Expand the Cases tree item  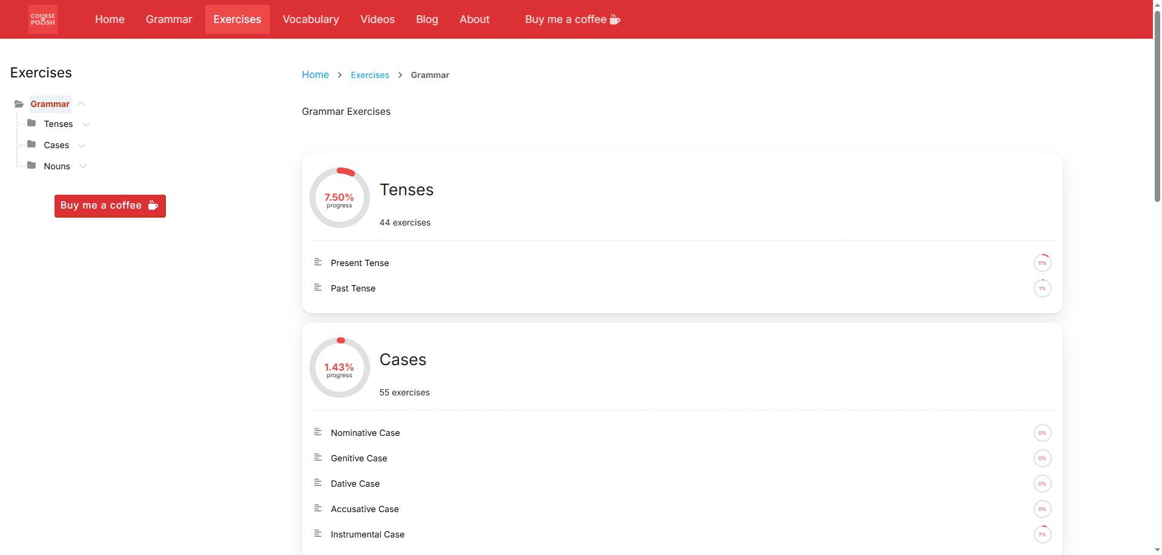[82, 145]
